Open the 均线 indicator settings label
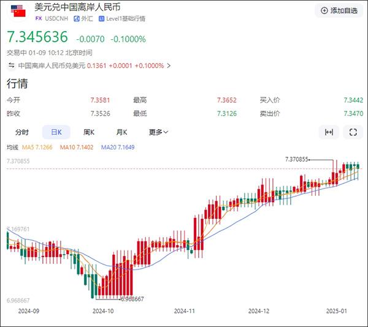This screenshot has width=368, height=327. click(12, 148)
